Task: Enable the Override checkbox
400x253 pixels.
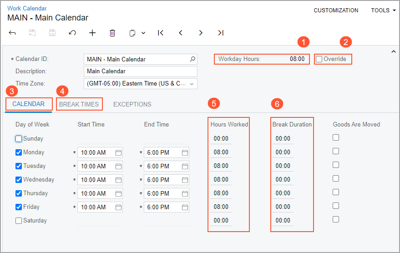Action: click(x=319, y=59)
